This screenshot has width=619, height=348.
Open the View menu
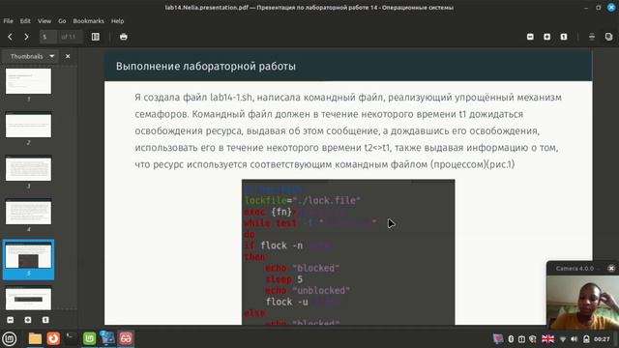[x=44, y=21]
